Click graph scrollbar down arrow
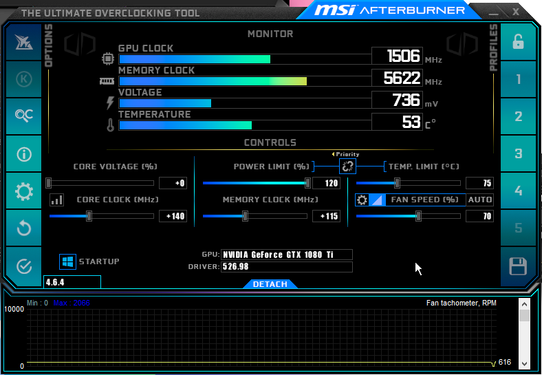 coord(524,363)
